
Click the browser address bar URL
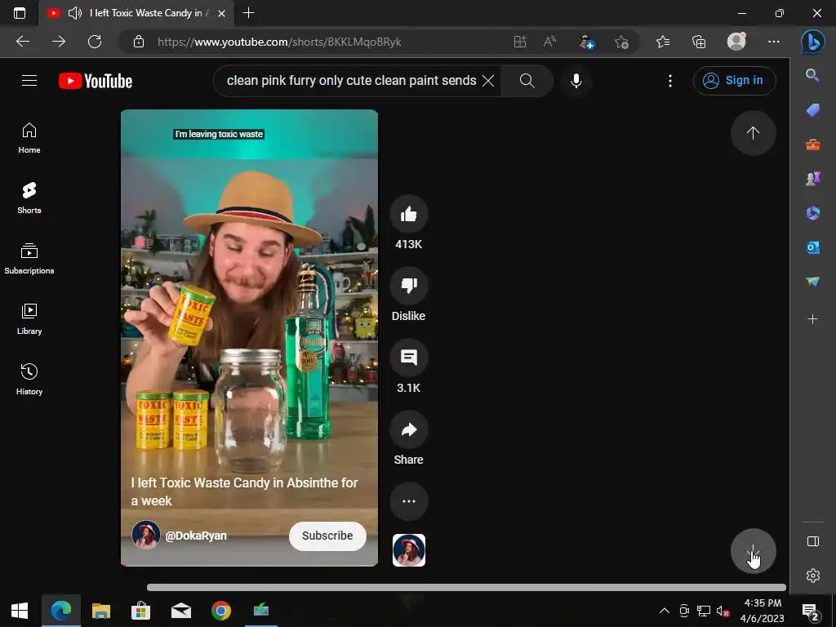tap(279, 42)
